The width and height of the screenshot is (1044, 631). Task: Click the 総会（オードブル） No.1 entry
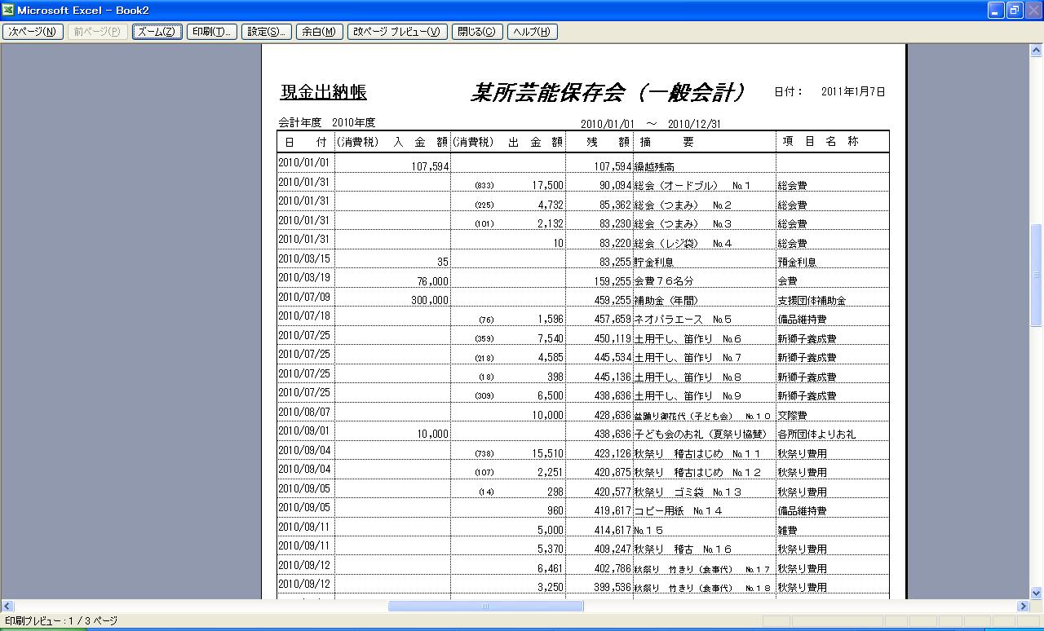(x=692, y=186)
